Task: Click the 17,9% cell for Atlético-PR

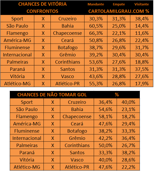Action: pyautogui.click(x=142, y=83)
